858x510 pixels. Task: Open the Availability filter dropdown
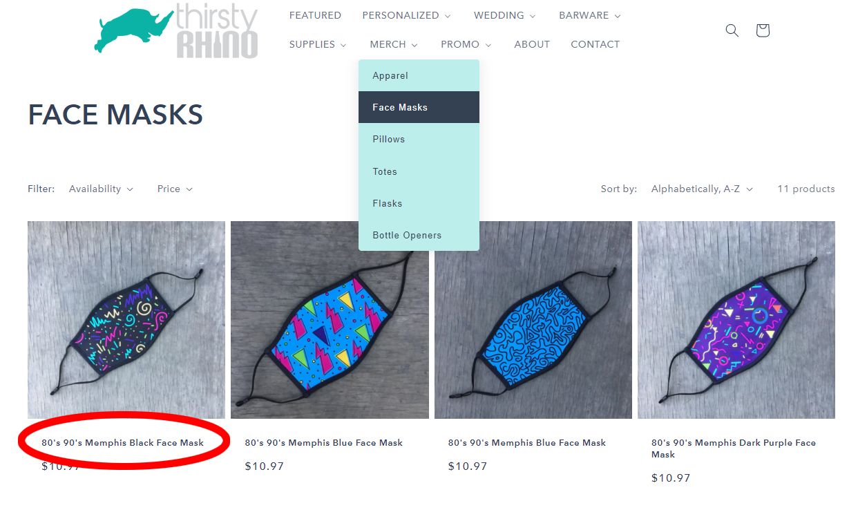pos(101,189)
